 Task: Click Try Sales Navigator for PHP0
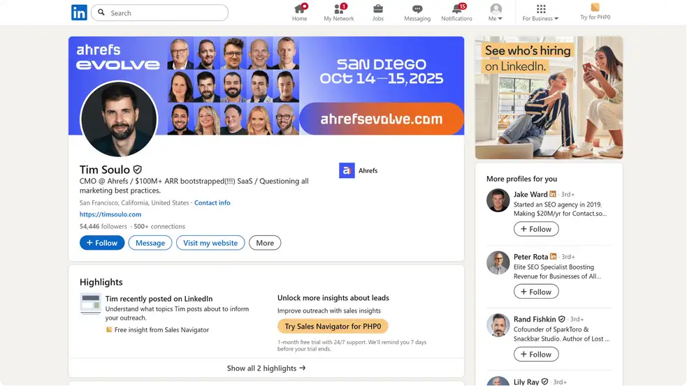[x=333, y=327]
